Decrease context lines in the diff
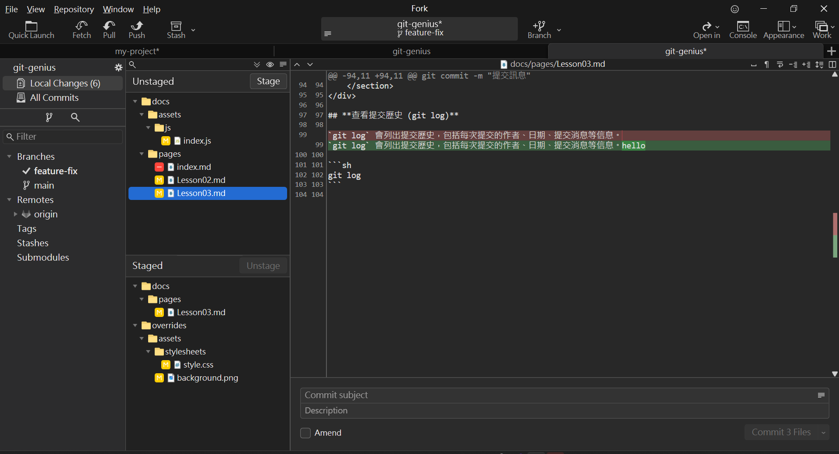This screenshot has width=839, height=454. point(793,65)
